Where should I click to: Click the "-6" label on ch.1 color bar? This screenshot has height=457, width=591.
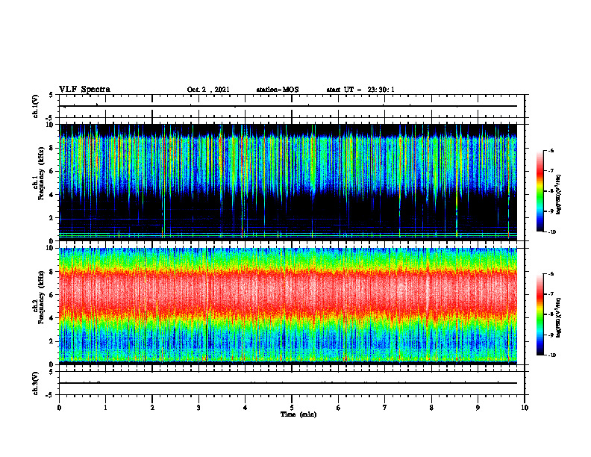point(551,150)
